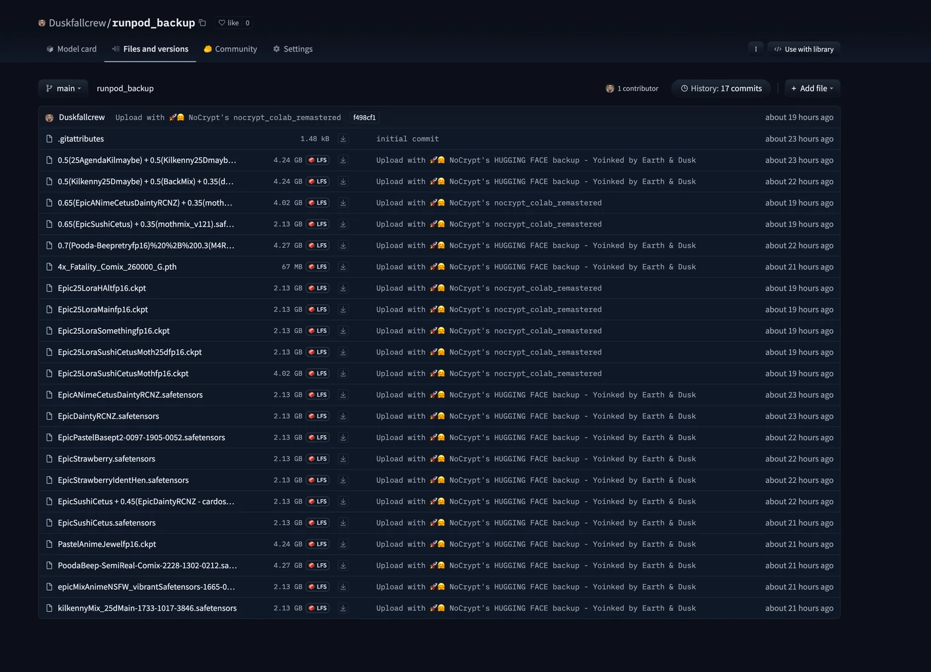
Task: Open the Add file dropdown
Action: point(812,88)
